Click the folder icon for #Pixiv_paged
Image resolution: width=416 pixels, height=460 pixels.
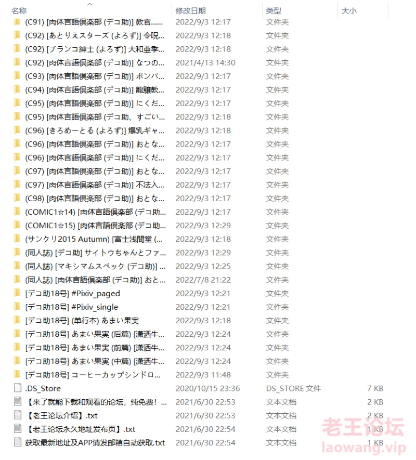coord(17,293)
